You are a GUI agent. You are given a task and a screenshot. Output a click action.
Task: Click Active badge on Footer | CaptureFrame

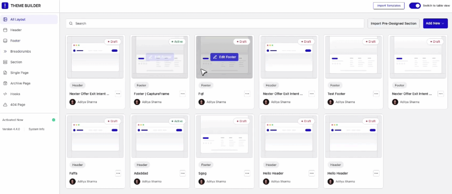(177, 42)
